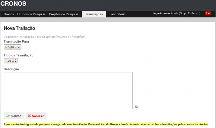Click the Descrição field label
The image size is (216, 128).
tap(11, 69)
